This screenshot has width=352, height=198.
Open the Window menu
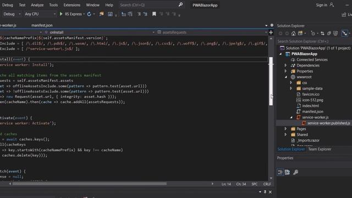coord(93,5)
